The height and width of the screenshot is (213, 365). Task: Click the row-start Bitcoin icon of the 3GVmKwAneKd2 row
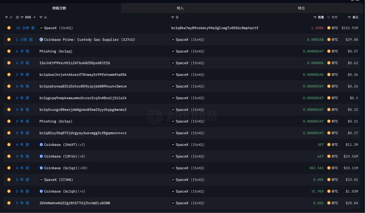point(9,203)
